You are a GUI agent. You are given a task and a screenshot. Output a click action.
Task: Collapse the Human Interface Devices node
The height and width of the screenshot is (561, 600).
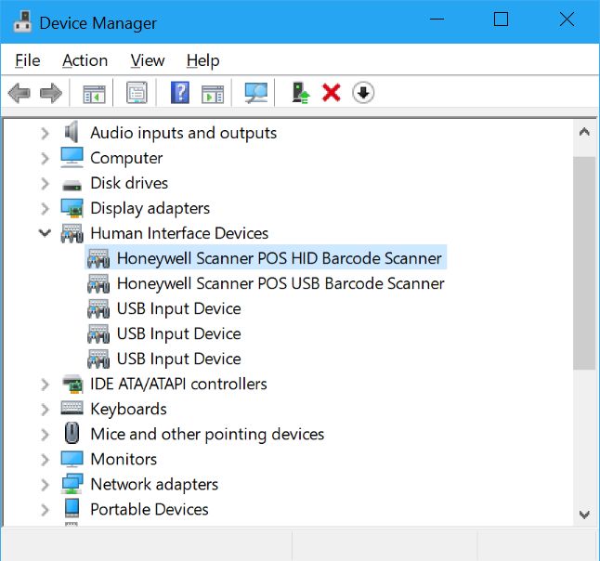[45, 232]
